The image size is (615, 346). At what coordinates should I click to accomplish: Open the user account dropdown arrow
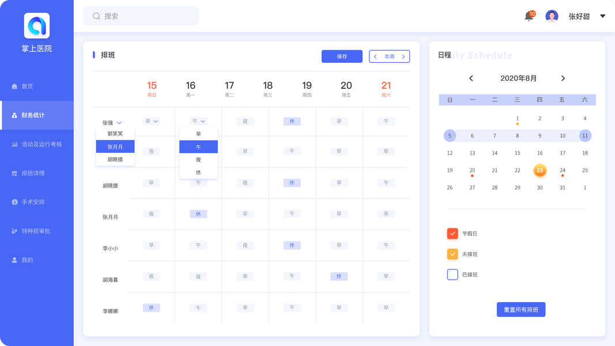click(x=603, y=16)
